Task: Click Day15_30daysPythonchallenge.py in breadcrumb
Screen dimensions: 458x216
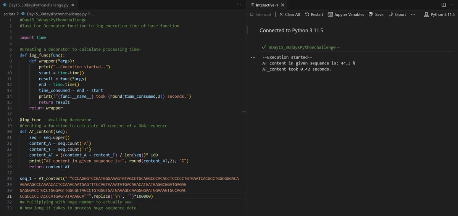Action: click(56, 14)
